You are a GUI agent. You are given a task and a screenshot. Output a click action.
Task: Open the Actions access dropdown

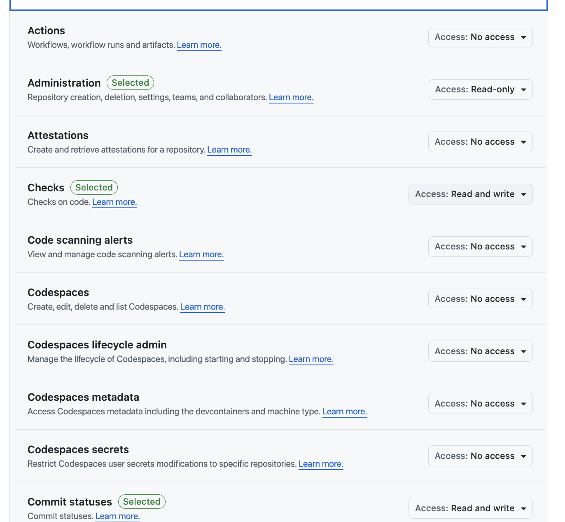[480, 37]
